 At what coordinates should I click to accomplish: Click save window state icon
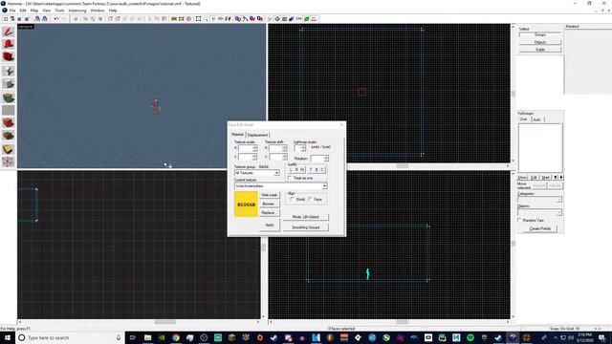click(45, 19)
